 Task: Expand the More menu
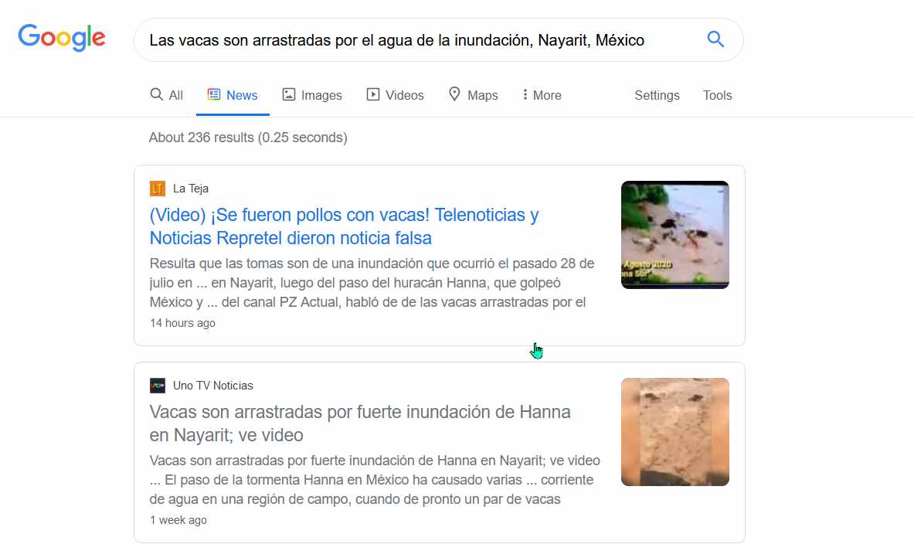[542, 95]
